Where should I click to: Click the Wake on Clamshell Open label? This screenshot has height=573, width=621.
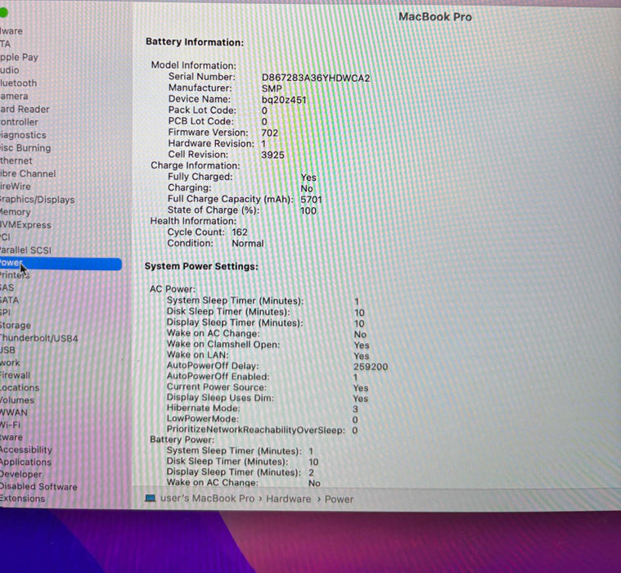tap(223, 345)
